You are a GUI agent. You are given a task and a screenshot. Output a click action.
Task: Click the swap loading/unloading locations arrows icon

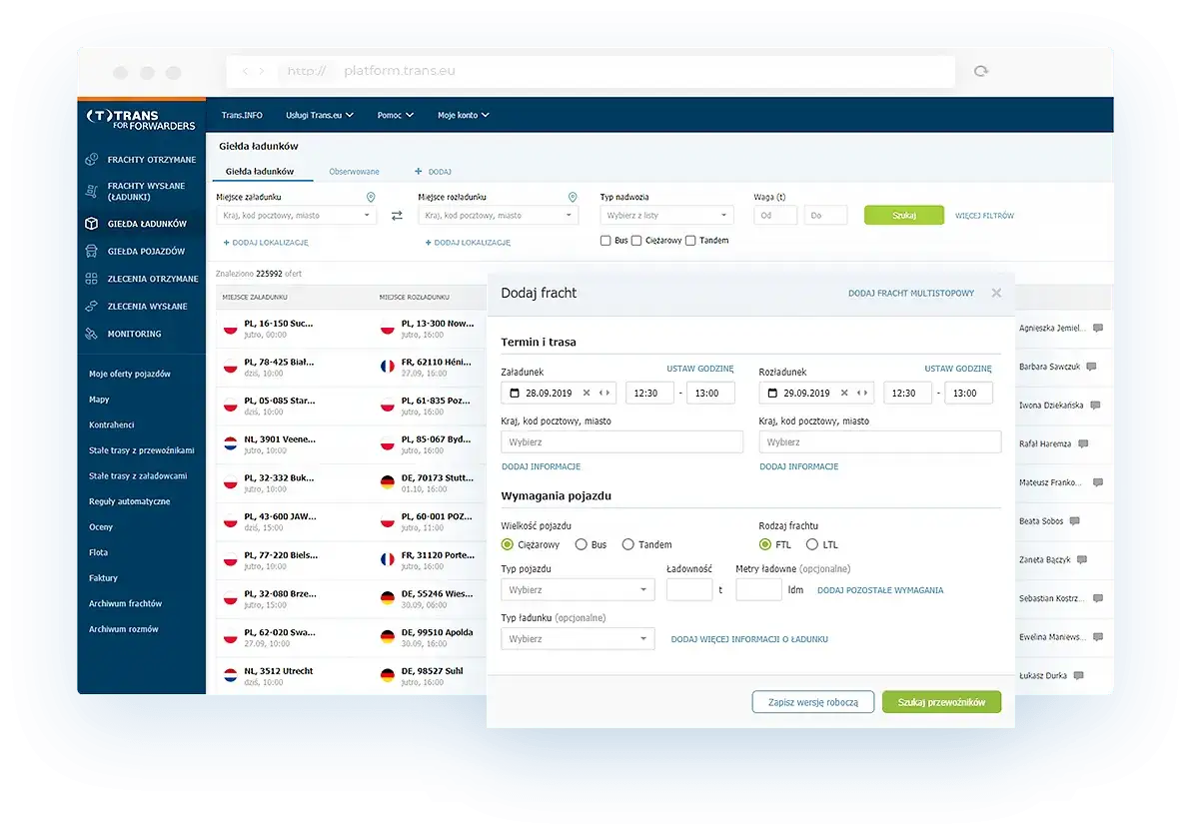[397, 216]
